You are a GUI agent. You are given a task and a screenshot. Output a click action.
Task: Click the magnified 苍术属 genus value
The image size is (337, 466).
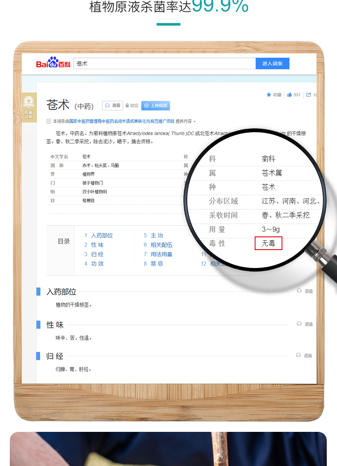point(272,173)
